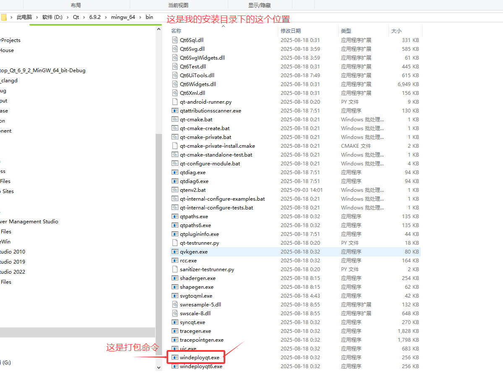Image resolution: width=503 pixels, height=374 pixels.
Task: Expand the chevron after 软件 (D:) in the path
Action: (x=68, y=17)
